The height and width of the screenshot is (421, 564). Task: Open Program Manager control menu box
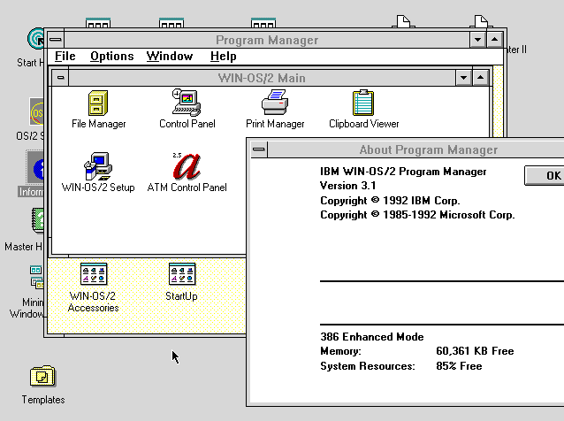coord(56,40)
